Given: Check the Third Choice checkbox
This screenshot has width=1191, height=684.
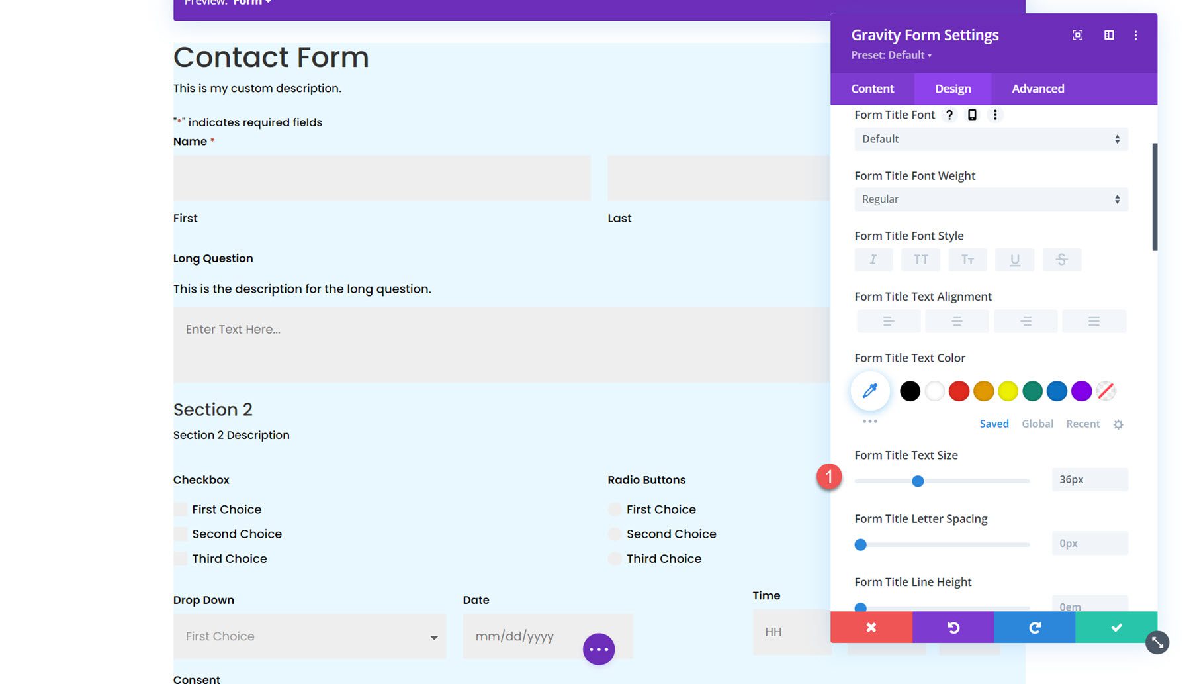Looking at the screenshot, I should click(179, 558).
